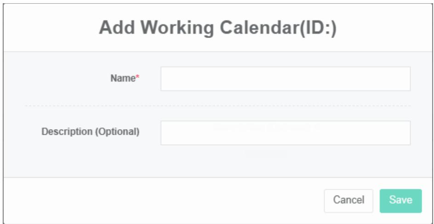Click the red required asterisk beside Name
This screenshot has height=224, width=434.
point(137,78)
